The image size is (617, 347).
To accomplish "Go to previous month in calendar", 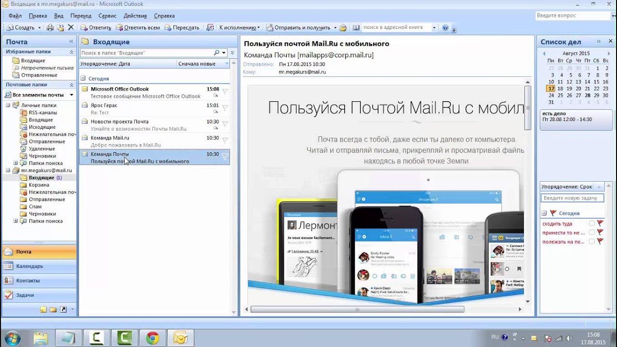I will [x=544, y=53].
